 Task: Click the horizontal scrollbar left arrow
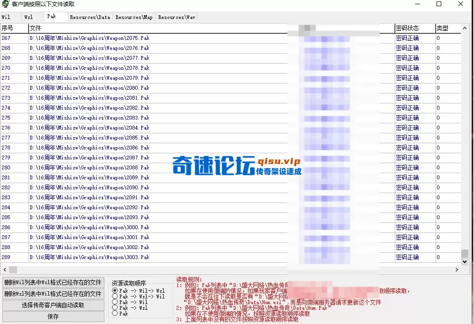pyautogui.click(x=5, y=269)
